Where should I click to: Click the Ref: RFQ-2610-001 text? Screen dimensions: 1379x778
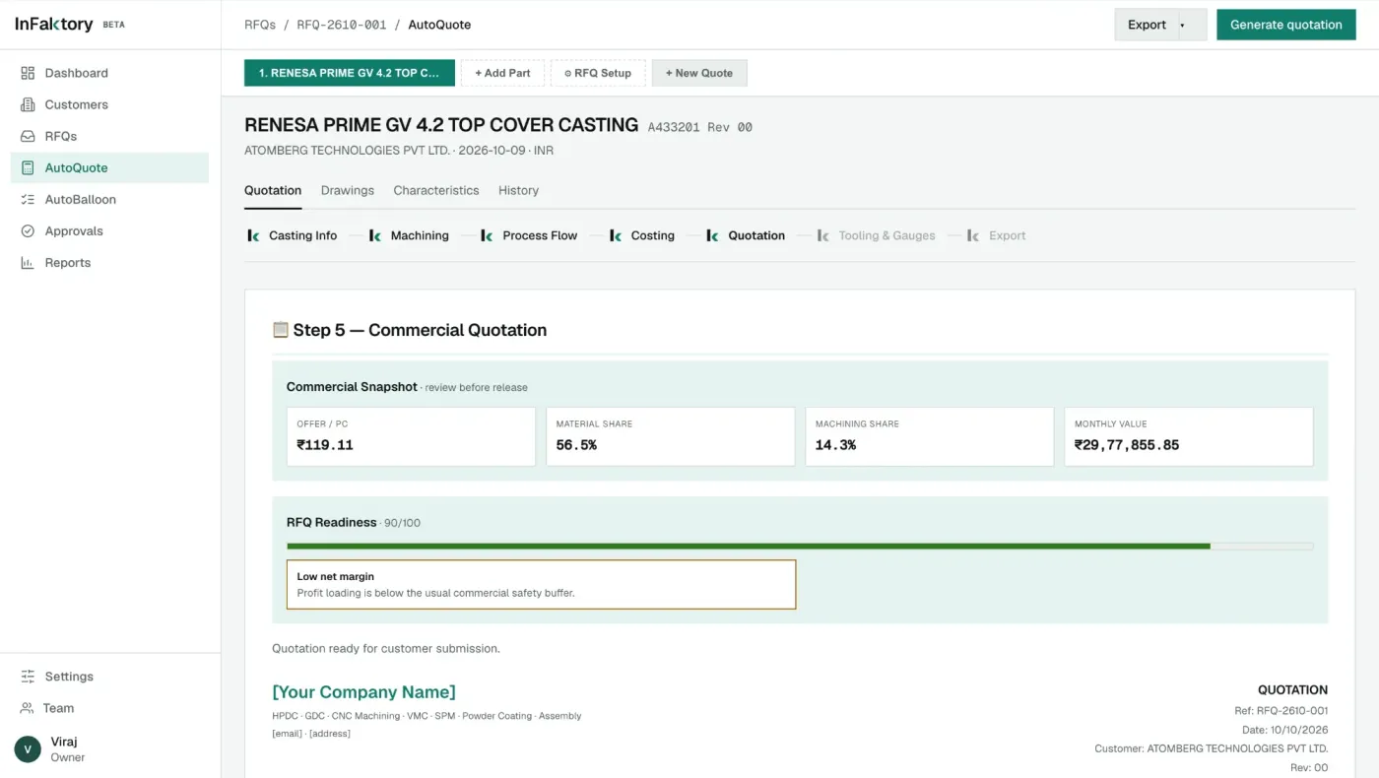pyautogui.click(x=1280, y=710)
